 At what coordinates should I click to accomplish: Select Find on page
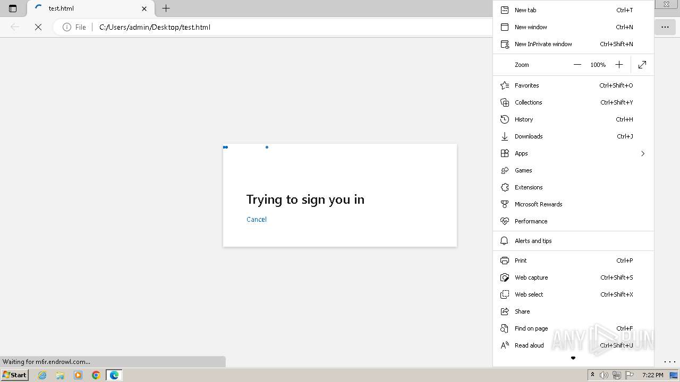click(x=573, y=328)
